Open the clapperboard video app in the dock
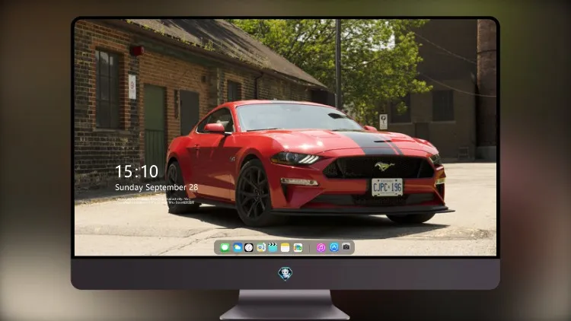 pos(273,247)
